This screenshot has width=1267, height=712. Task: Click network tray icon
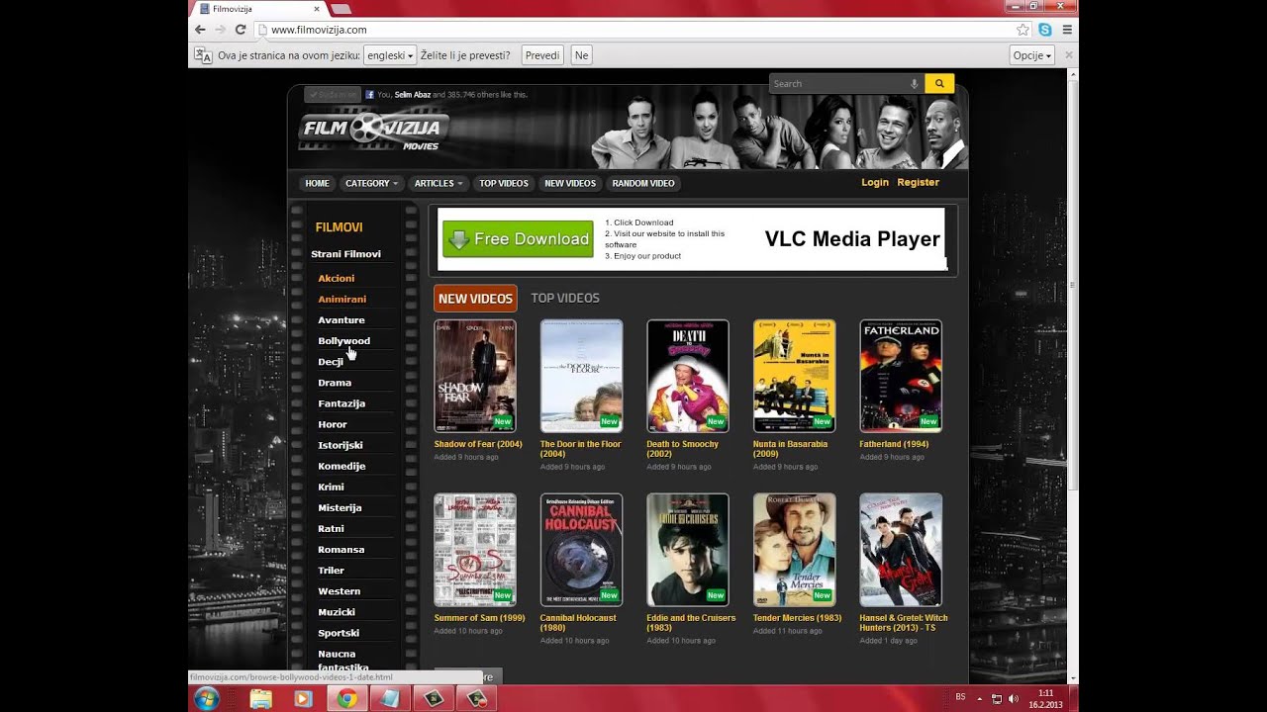(996, 698)
